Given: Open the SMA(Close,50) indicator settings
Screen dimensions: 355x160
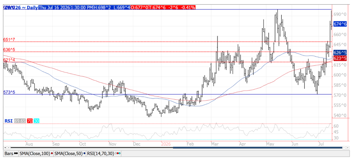Looking at the screenshot, I should click(70, 153).
